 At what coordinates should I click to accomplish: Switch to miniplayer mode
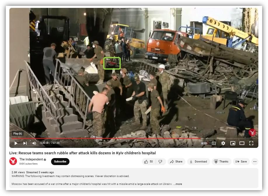(233, 143)
